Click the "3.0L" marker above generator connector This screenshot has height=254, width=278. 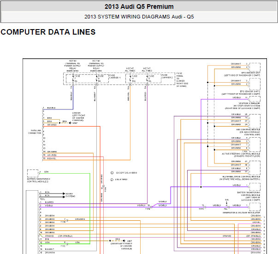[227, 200]
